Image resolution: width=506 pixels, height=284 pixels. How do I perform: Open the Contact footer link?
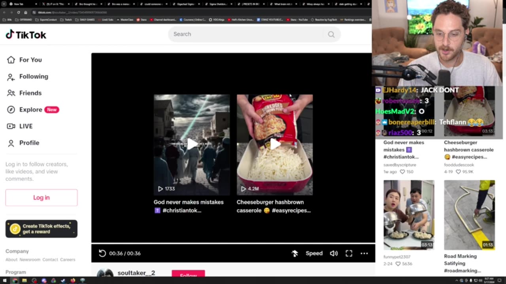pyautogui.click(x=50, y=260)
